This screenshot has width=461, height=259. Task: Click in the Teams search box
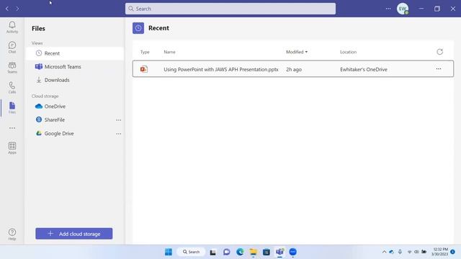(x=230, y=9)
